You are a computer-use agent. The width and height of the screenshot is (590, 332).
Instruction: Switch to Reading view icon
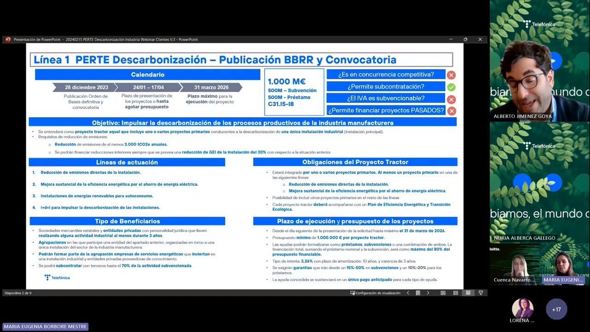[468, 293]
